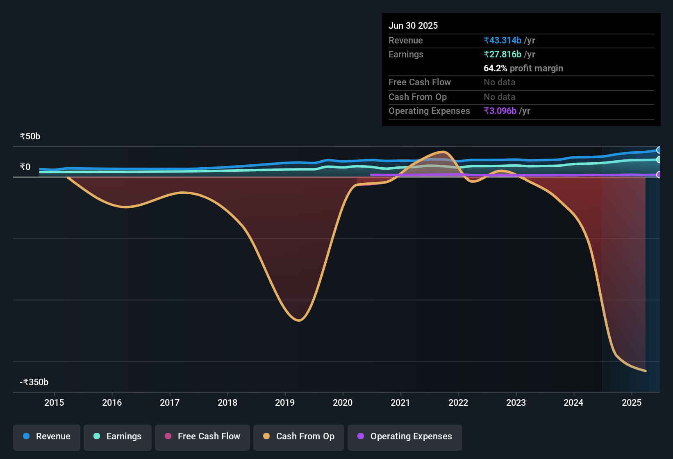Screen dimensions: 673x459
Task: Toggle off the Operating Expenses legend item
Action: (405, 437)
